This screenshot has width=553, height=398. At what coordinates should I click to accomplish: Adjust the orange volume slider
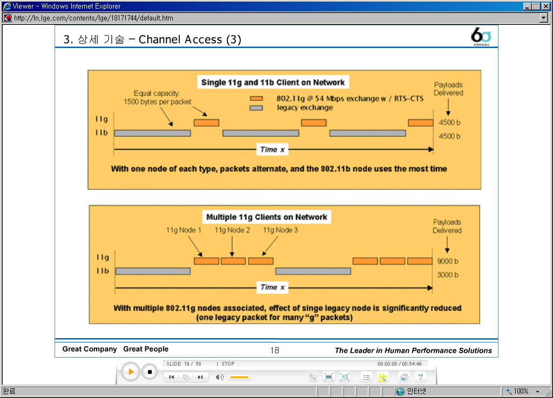[239, 378]
